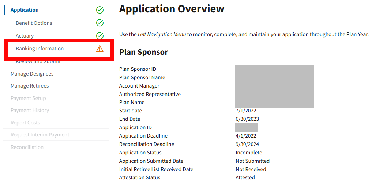Click the Plan Sponsor section heading
The image size is (372, 185).
143,52
